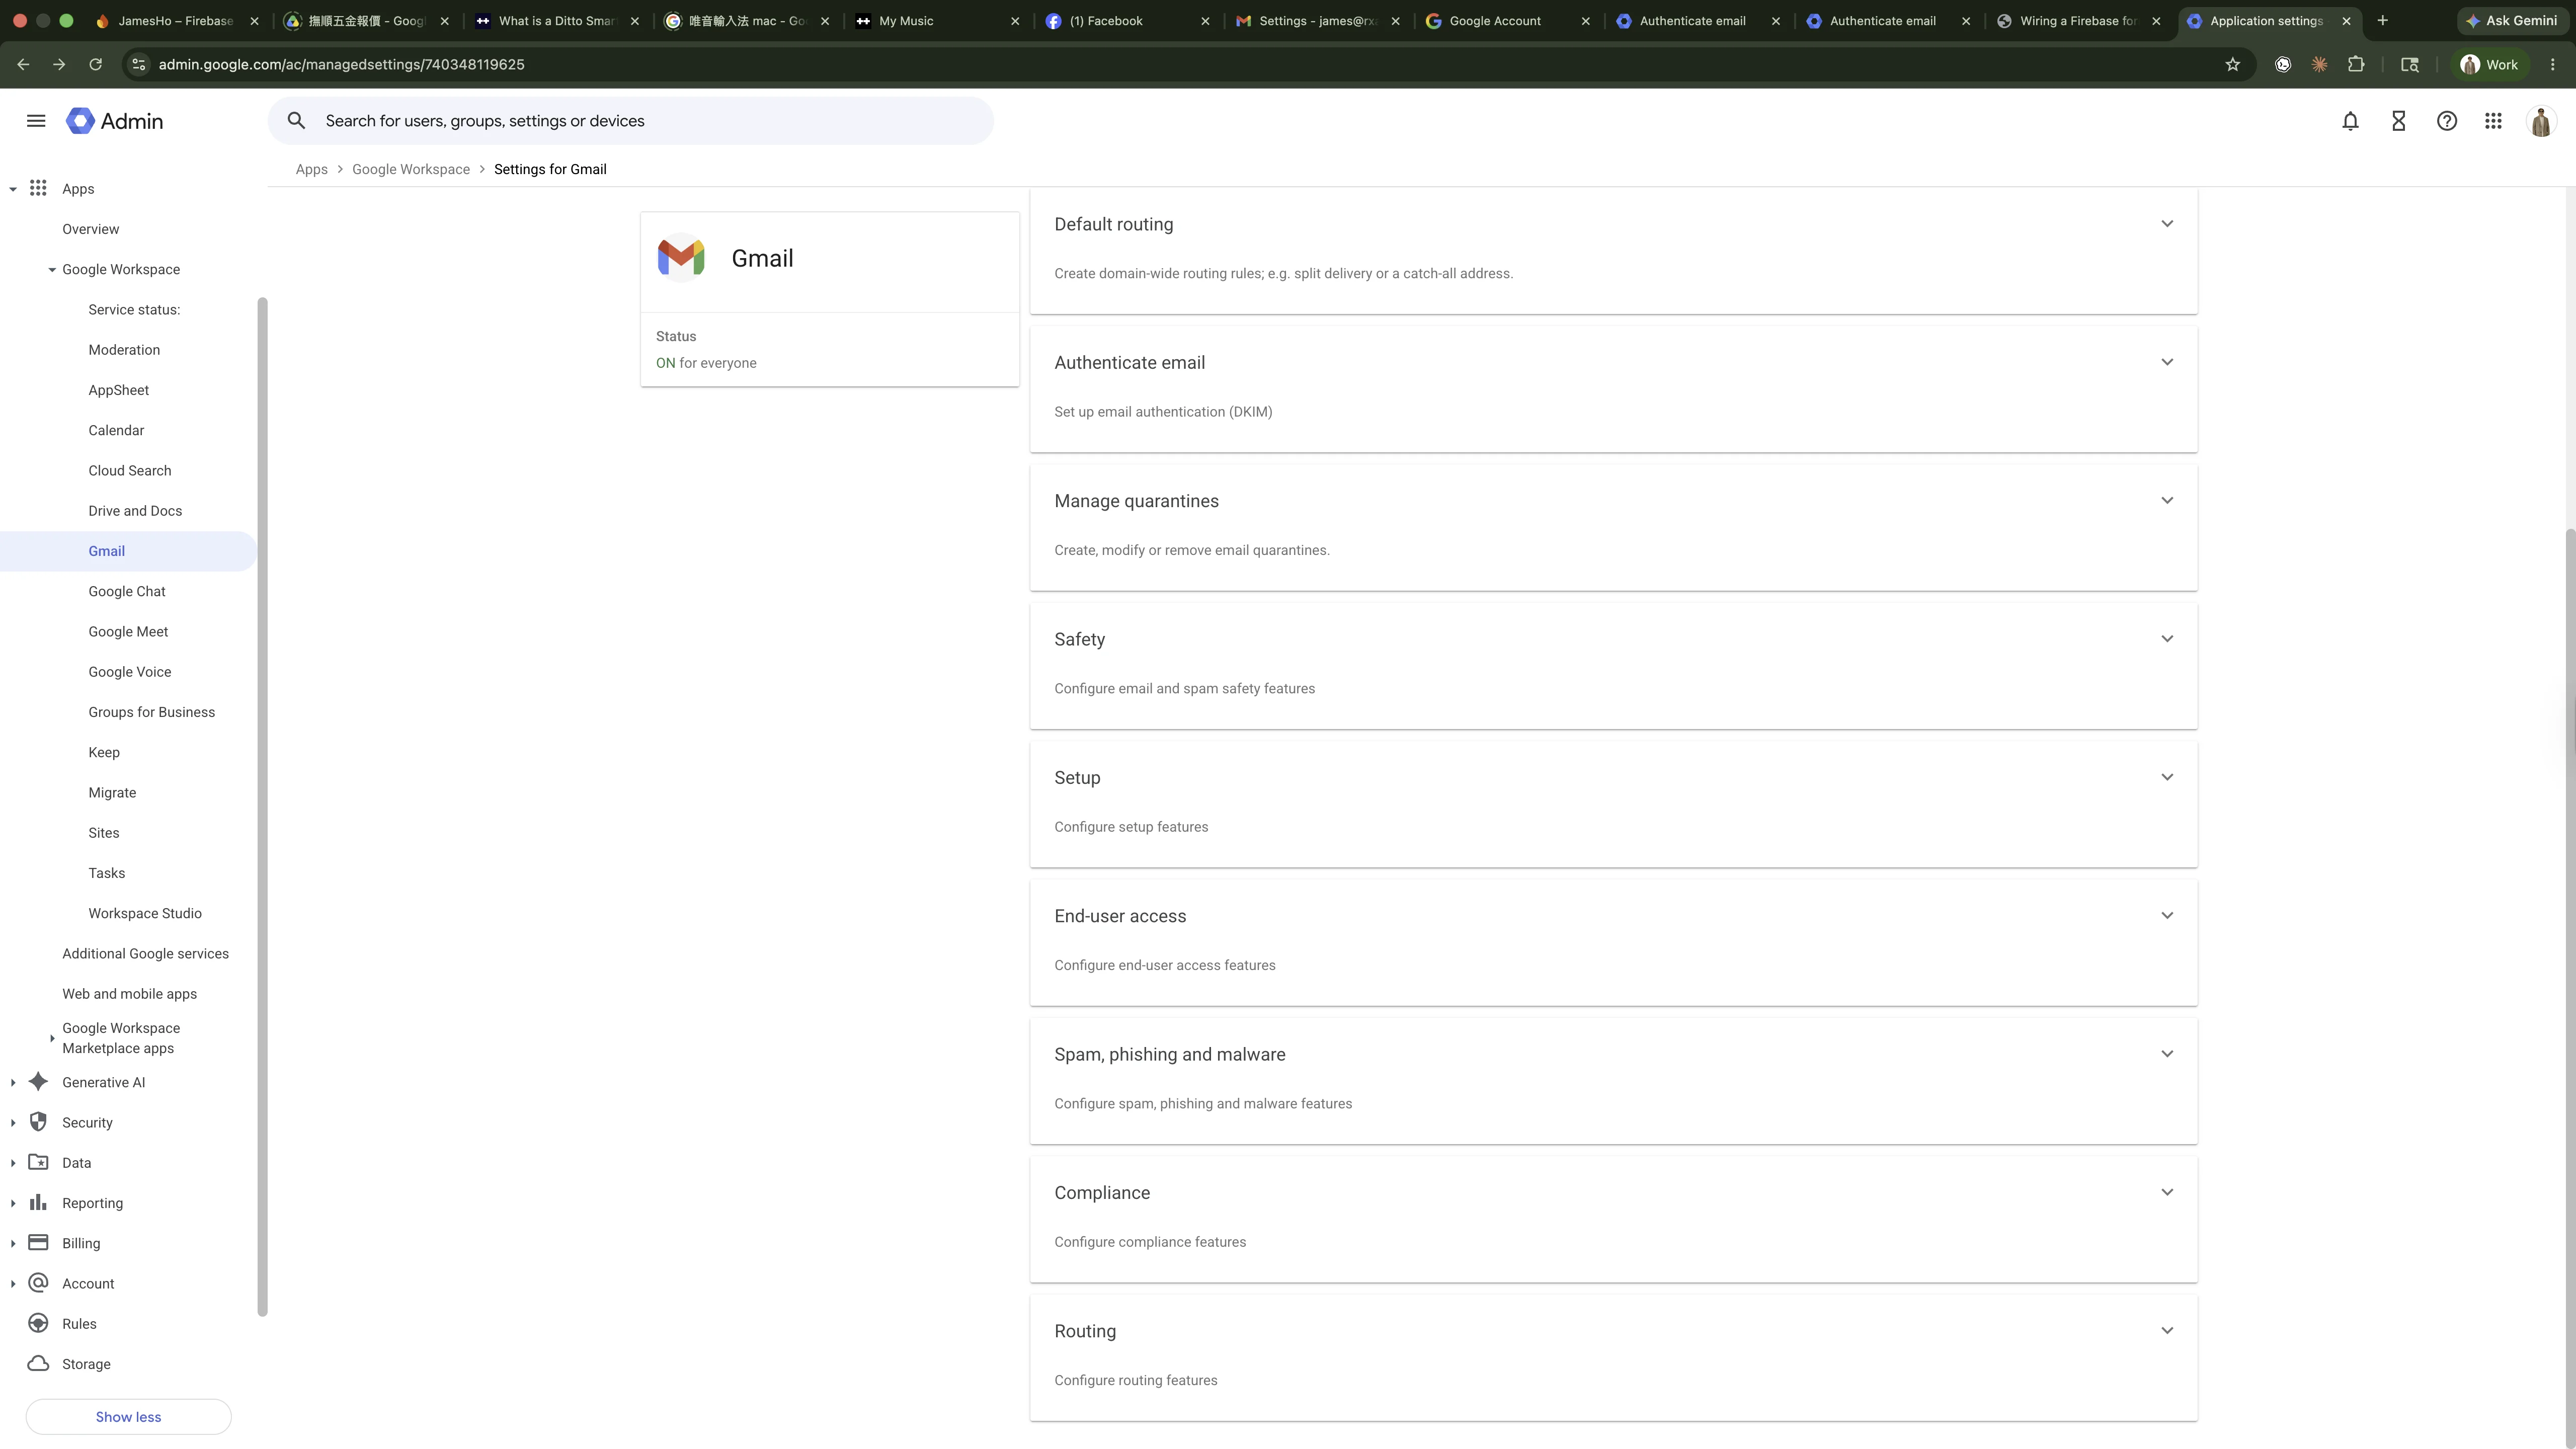Expand the Routing section
The image size is (2576, 1449).
pyautogui.click(x=2167, y=1330)
